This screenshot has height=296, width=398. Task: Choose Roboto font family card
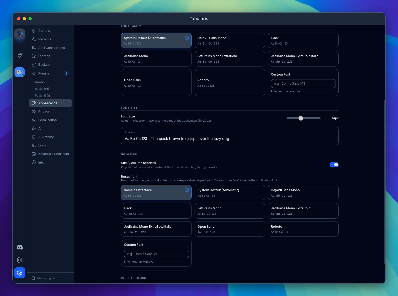coord(230,83)
